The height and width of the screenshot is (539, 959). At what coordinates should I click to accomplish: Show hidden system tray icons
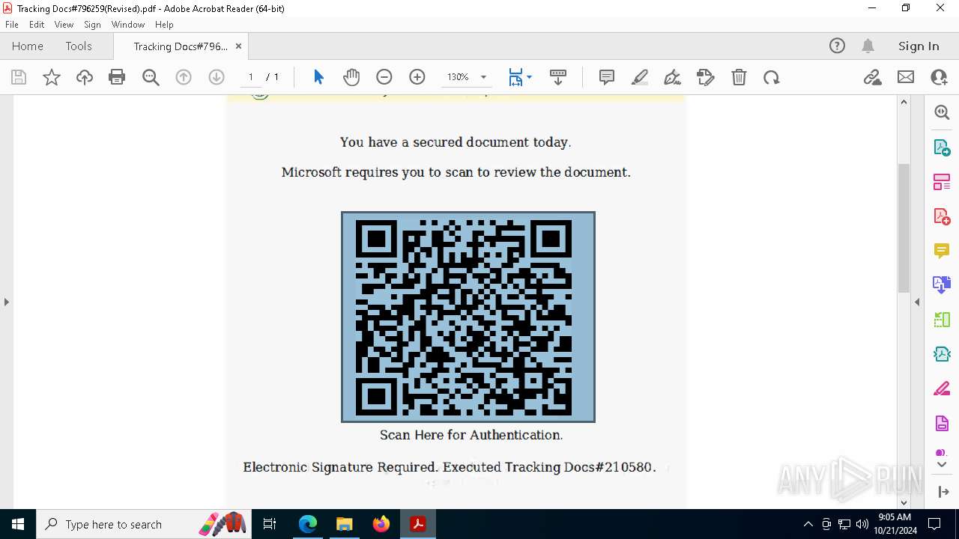(808, 524)
